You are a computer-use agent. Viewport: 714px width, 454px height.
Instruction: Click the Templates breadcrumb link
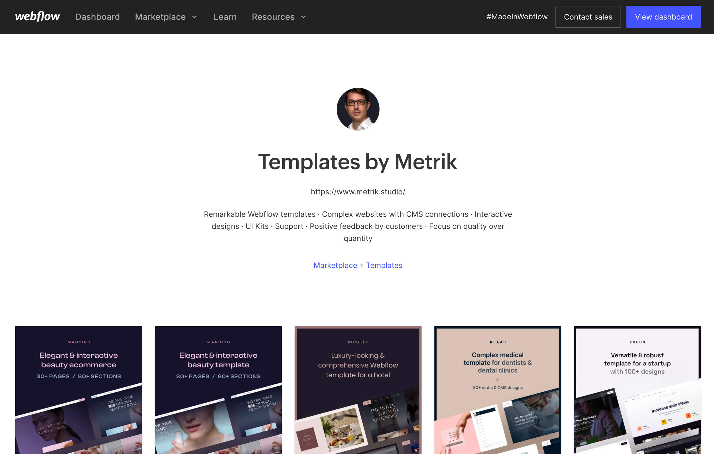coord(384,265)
